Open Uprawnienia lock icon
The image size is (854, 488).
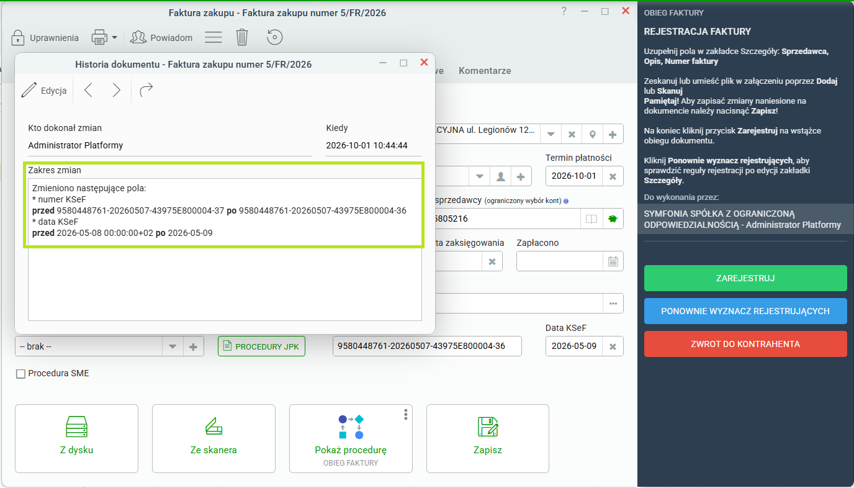17,37
